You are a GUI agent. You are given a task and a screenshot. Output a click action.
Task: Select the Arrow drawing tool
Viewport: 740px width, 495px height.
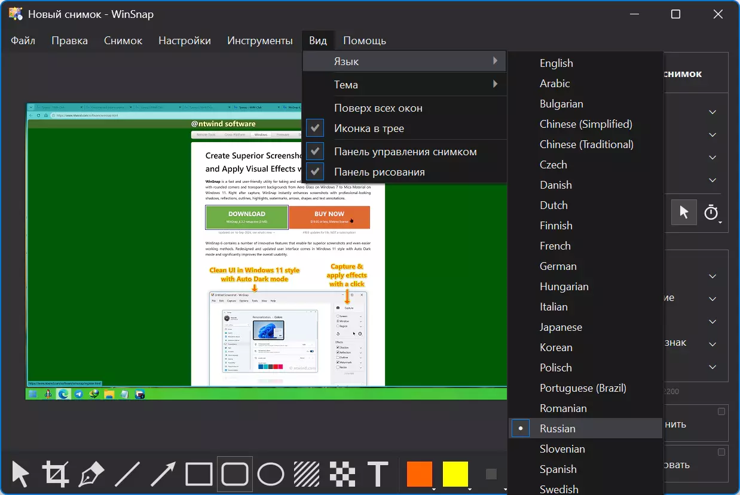coord(163,474)
